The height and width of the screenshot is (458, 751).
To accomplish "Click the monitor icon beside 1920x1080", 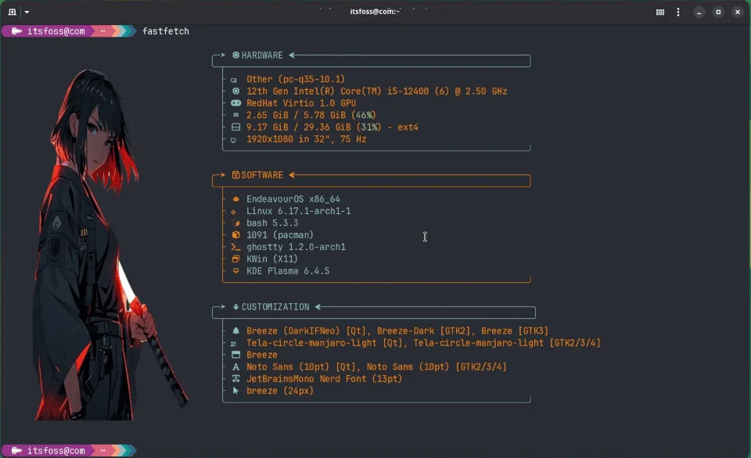I will point(233,140).
